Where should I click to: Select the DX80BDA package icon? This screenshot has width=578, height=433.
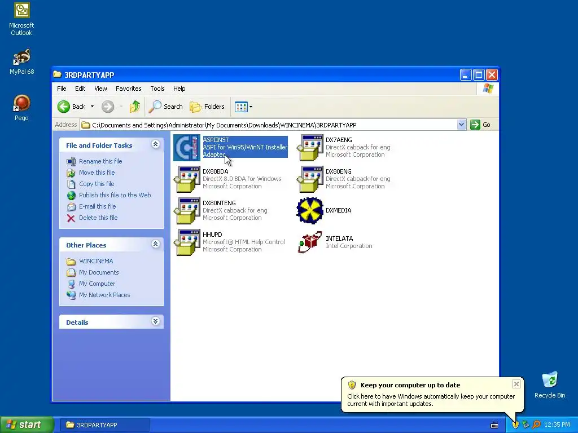tap(187, 179)
